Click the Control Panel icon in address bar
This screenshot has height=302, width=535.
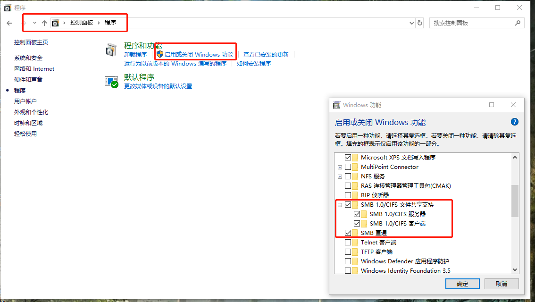click(x=55, y=23)
